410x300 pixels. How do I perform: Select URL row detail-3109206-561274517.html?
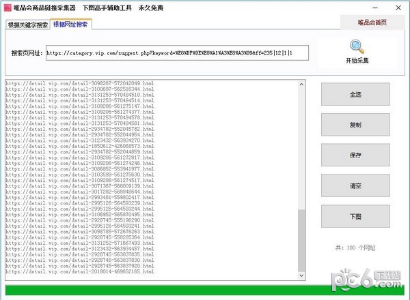(x=80, y=180)
